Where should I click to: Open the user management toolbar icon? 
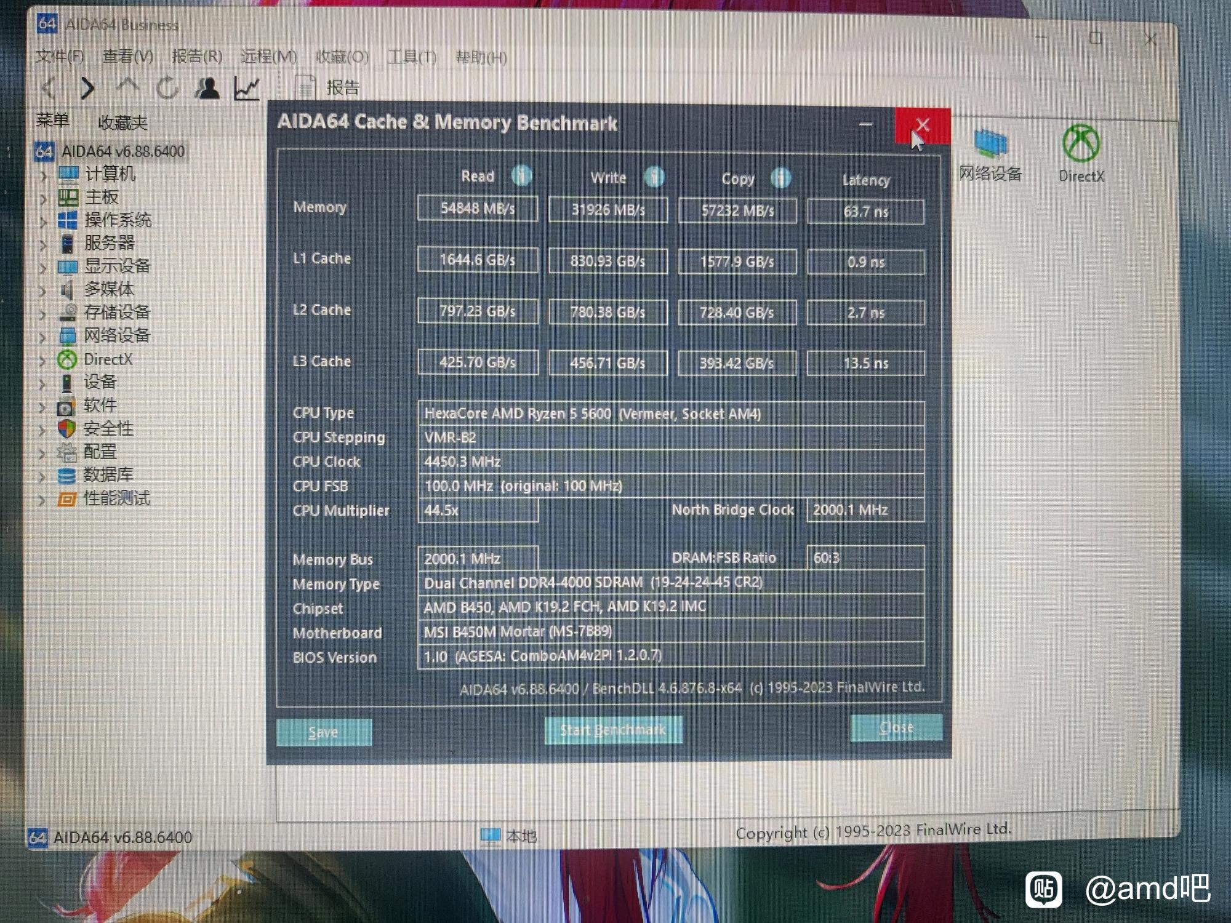pos(207,88)
